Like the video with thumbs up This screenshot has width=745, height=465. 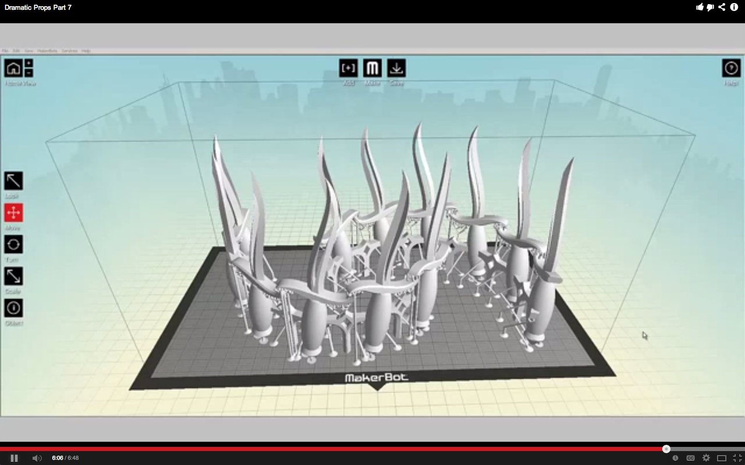tap(700, 7)
